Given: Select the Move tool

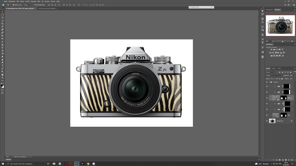Looking at the screenshot, I should click(2, 11).
